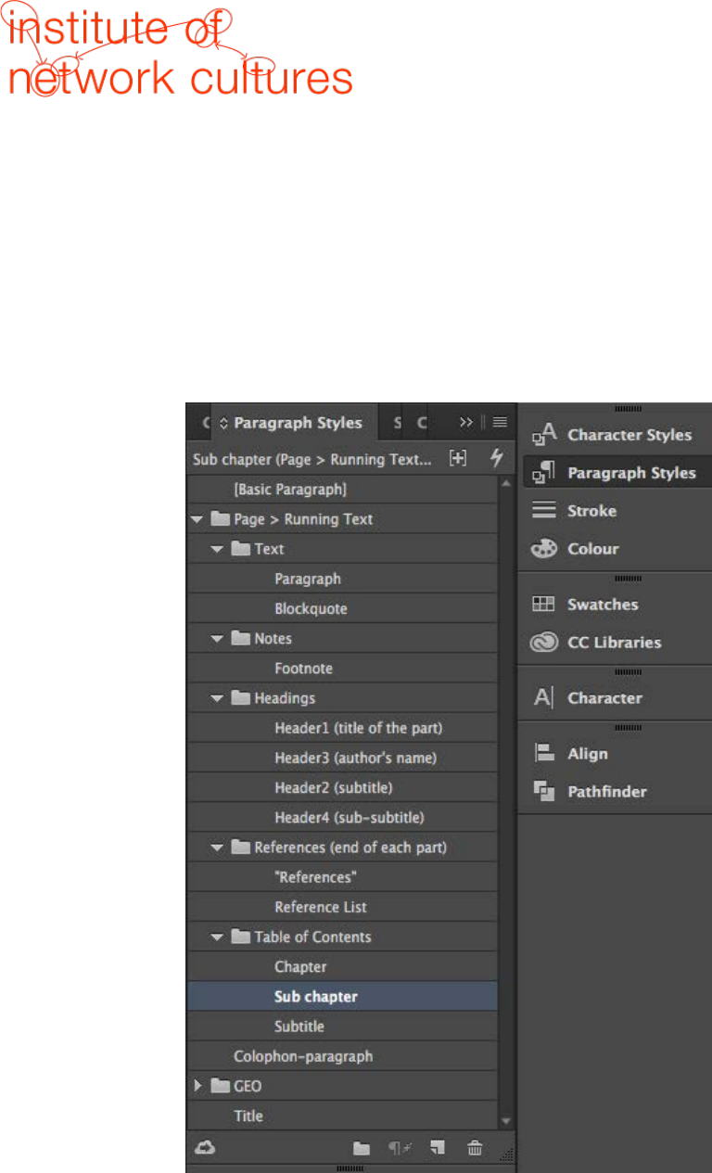Add selected style to CC Library

(x=204, y=1148)
